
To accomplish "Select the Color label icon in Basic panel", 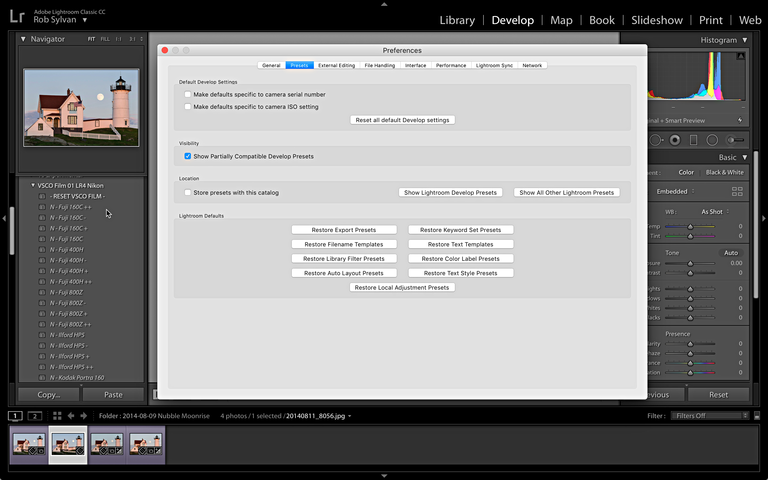I will pos(686,172).
